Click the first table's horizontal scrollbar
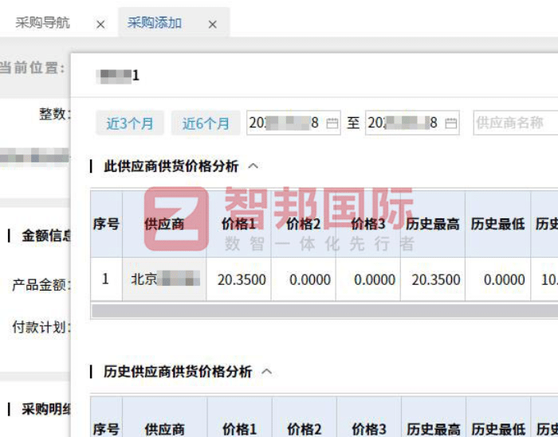Screen dimensions: 558x437 click(x=319, y=310)
